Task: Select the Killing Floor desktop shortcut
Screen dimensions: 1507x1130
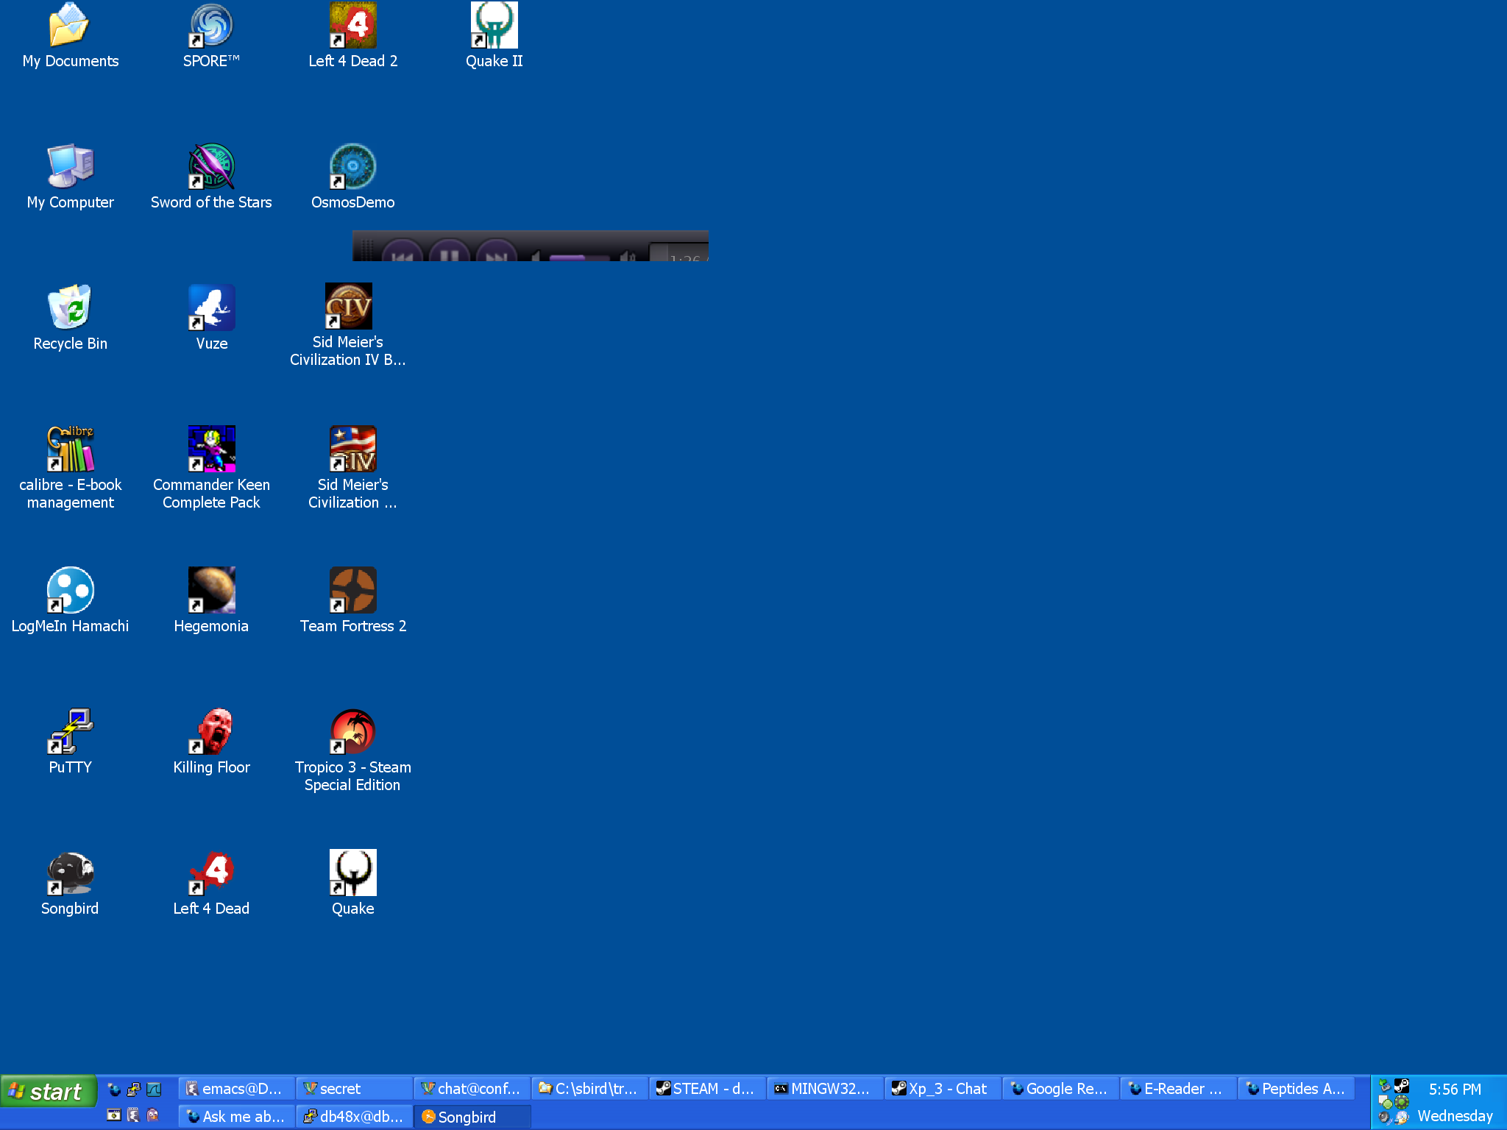Action: coord(211,742)
